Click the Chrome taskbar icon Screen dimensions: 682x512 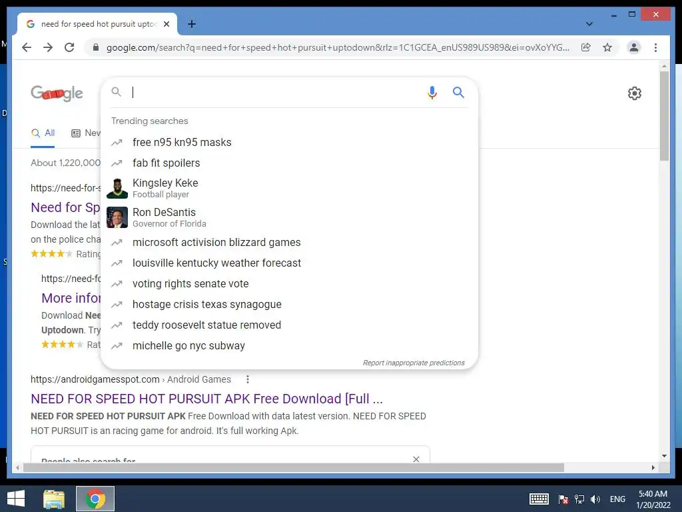click(x=95, y=499)
